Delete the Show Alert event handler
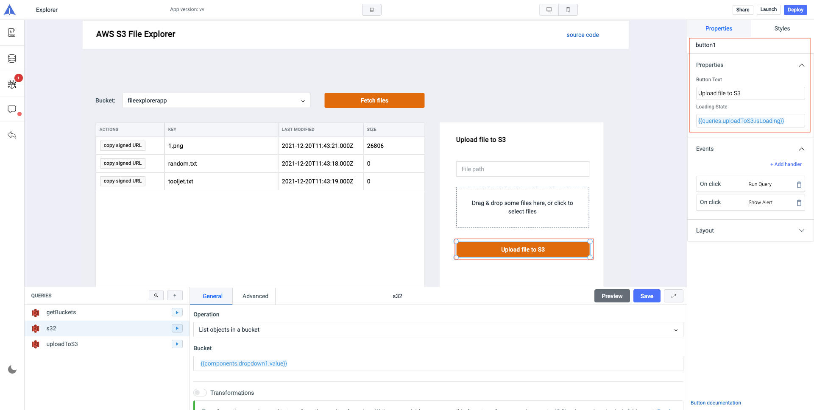This screenshot has height=410, width=814. click(799, 203)
